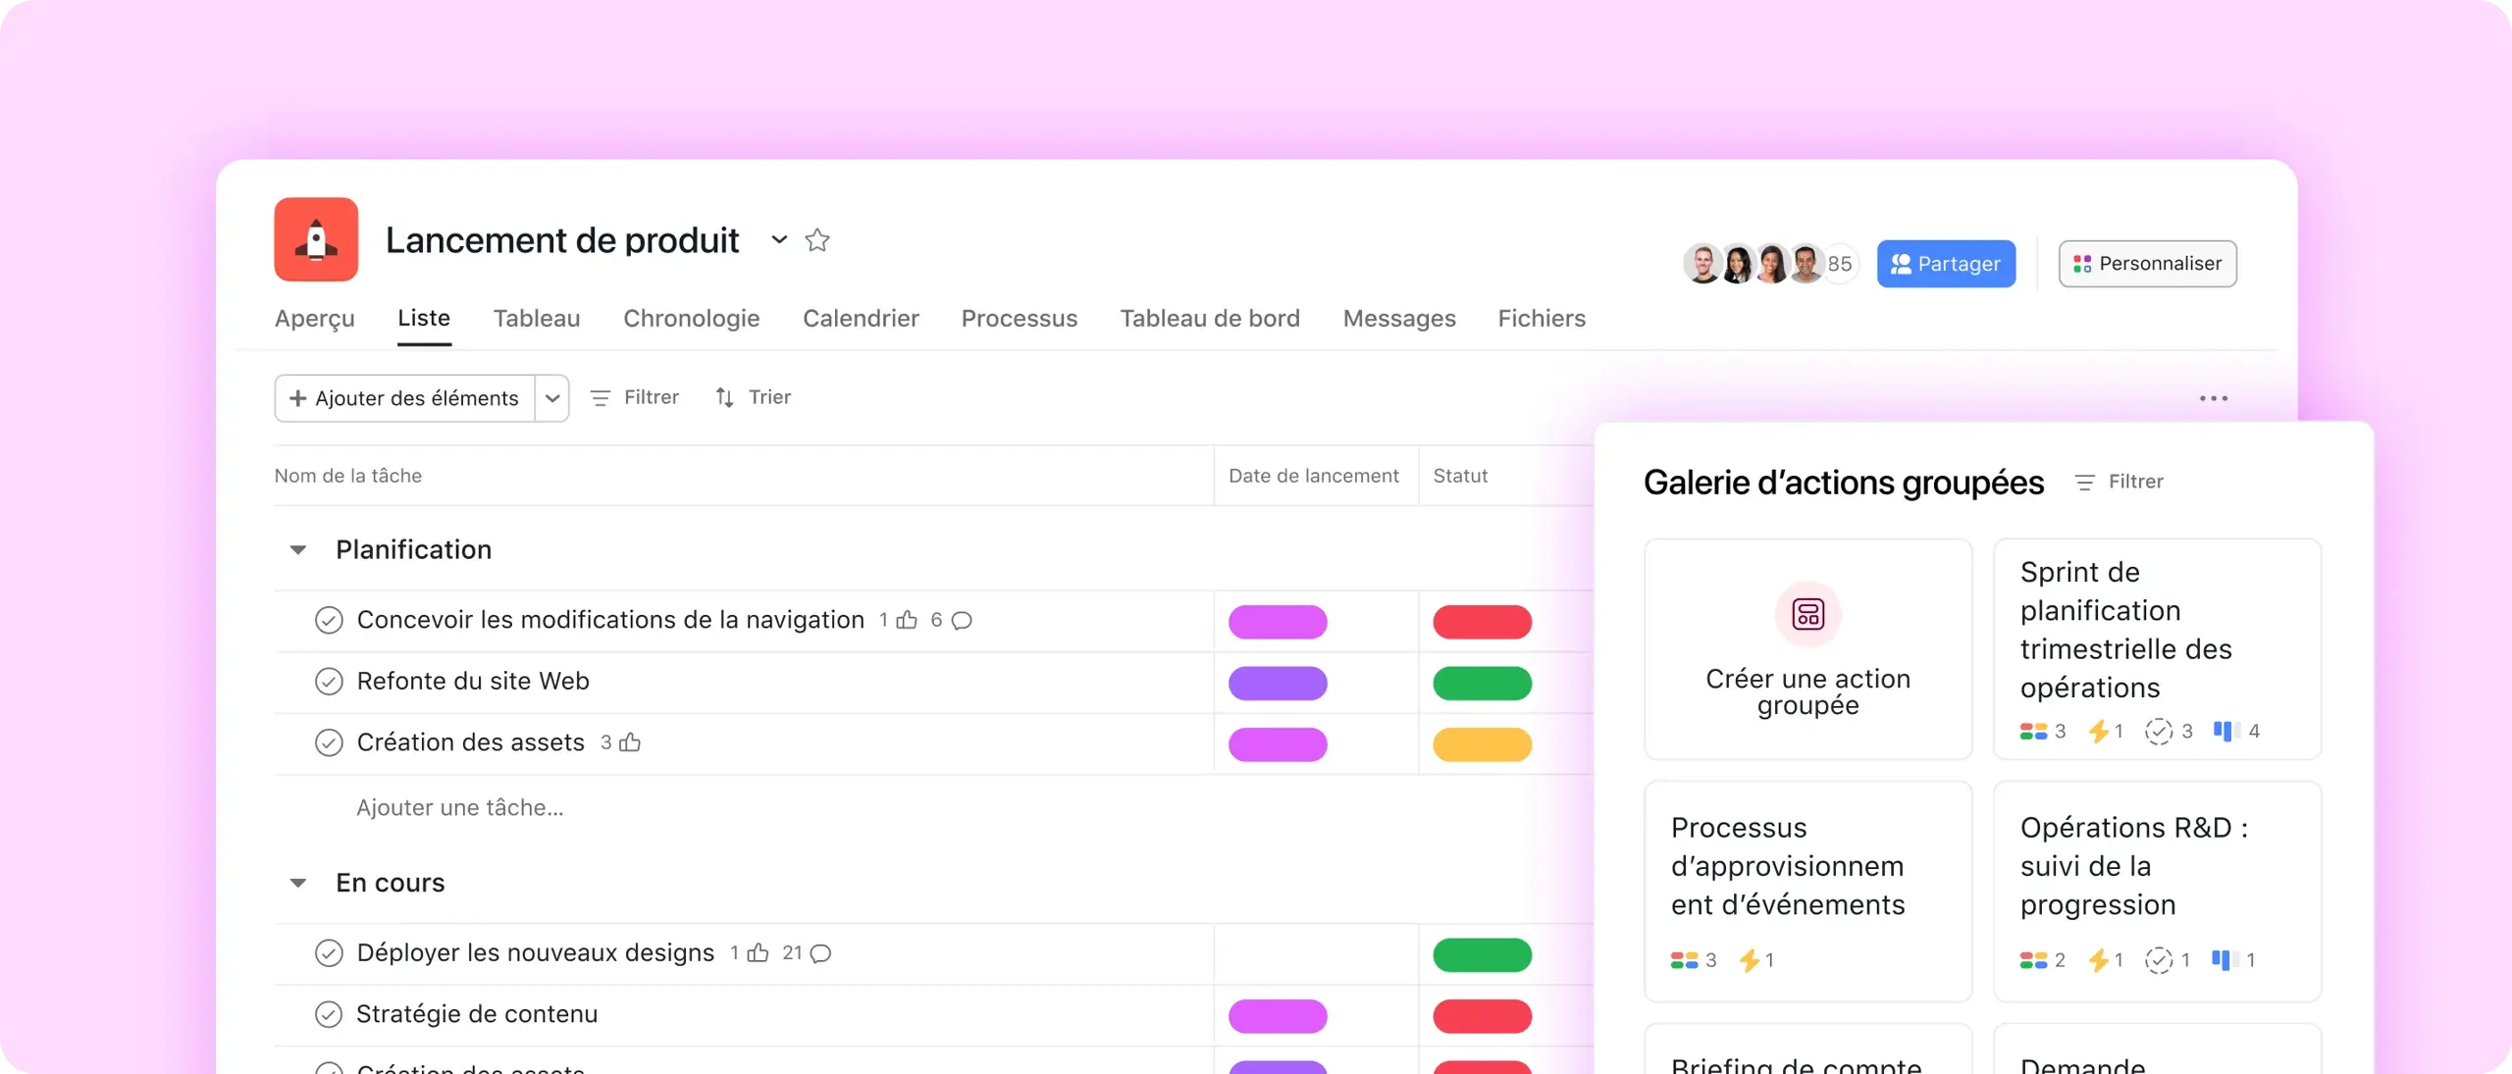
Task: Click the Nom de la tâche column header
Action: click(x=348, y=476)
